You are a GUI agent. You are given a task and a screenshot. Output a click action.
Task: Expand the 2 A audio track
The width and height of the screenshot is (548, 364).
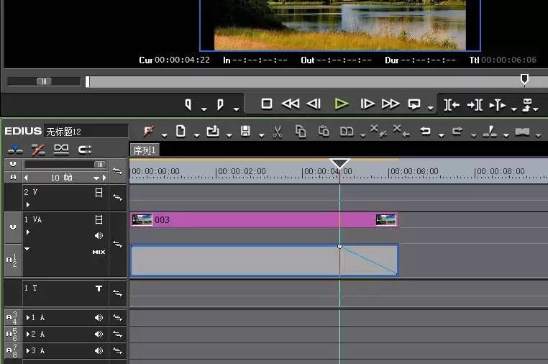click(28, 334)
